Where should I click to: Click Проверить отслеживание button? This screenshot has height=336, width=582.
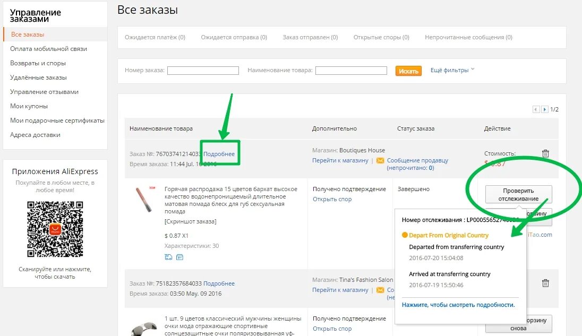point(518,194)
